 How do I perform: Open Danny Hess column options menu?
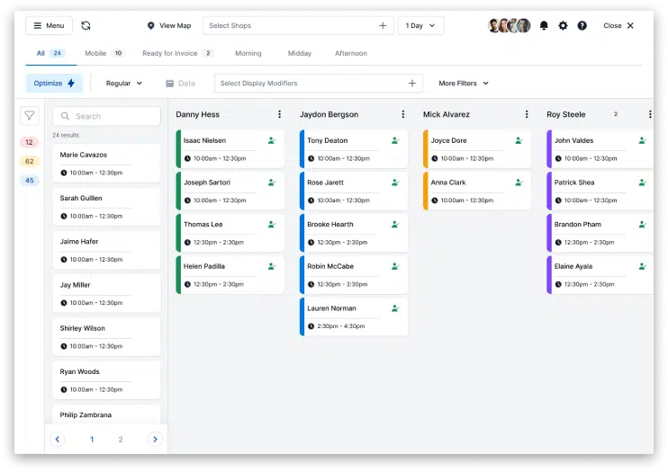pyautogui.click(x=279, y=115)
